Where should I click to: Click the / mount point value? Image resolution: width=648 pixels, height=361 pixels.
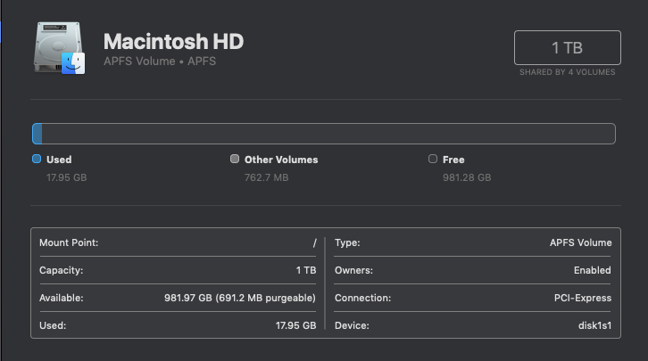click(x=314, y=243)
